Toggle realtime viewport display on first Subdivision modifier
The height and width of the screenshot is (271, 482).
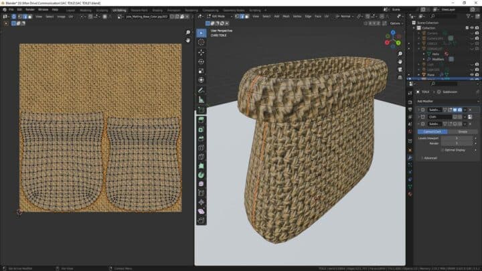[455, 110]
